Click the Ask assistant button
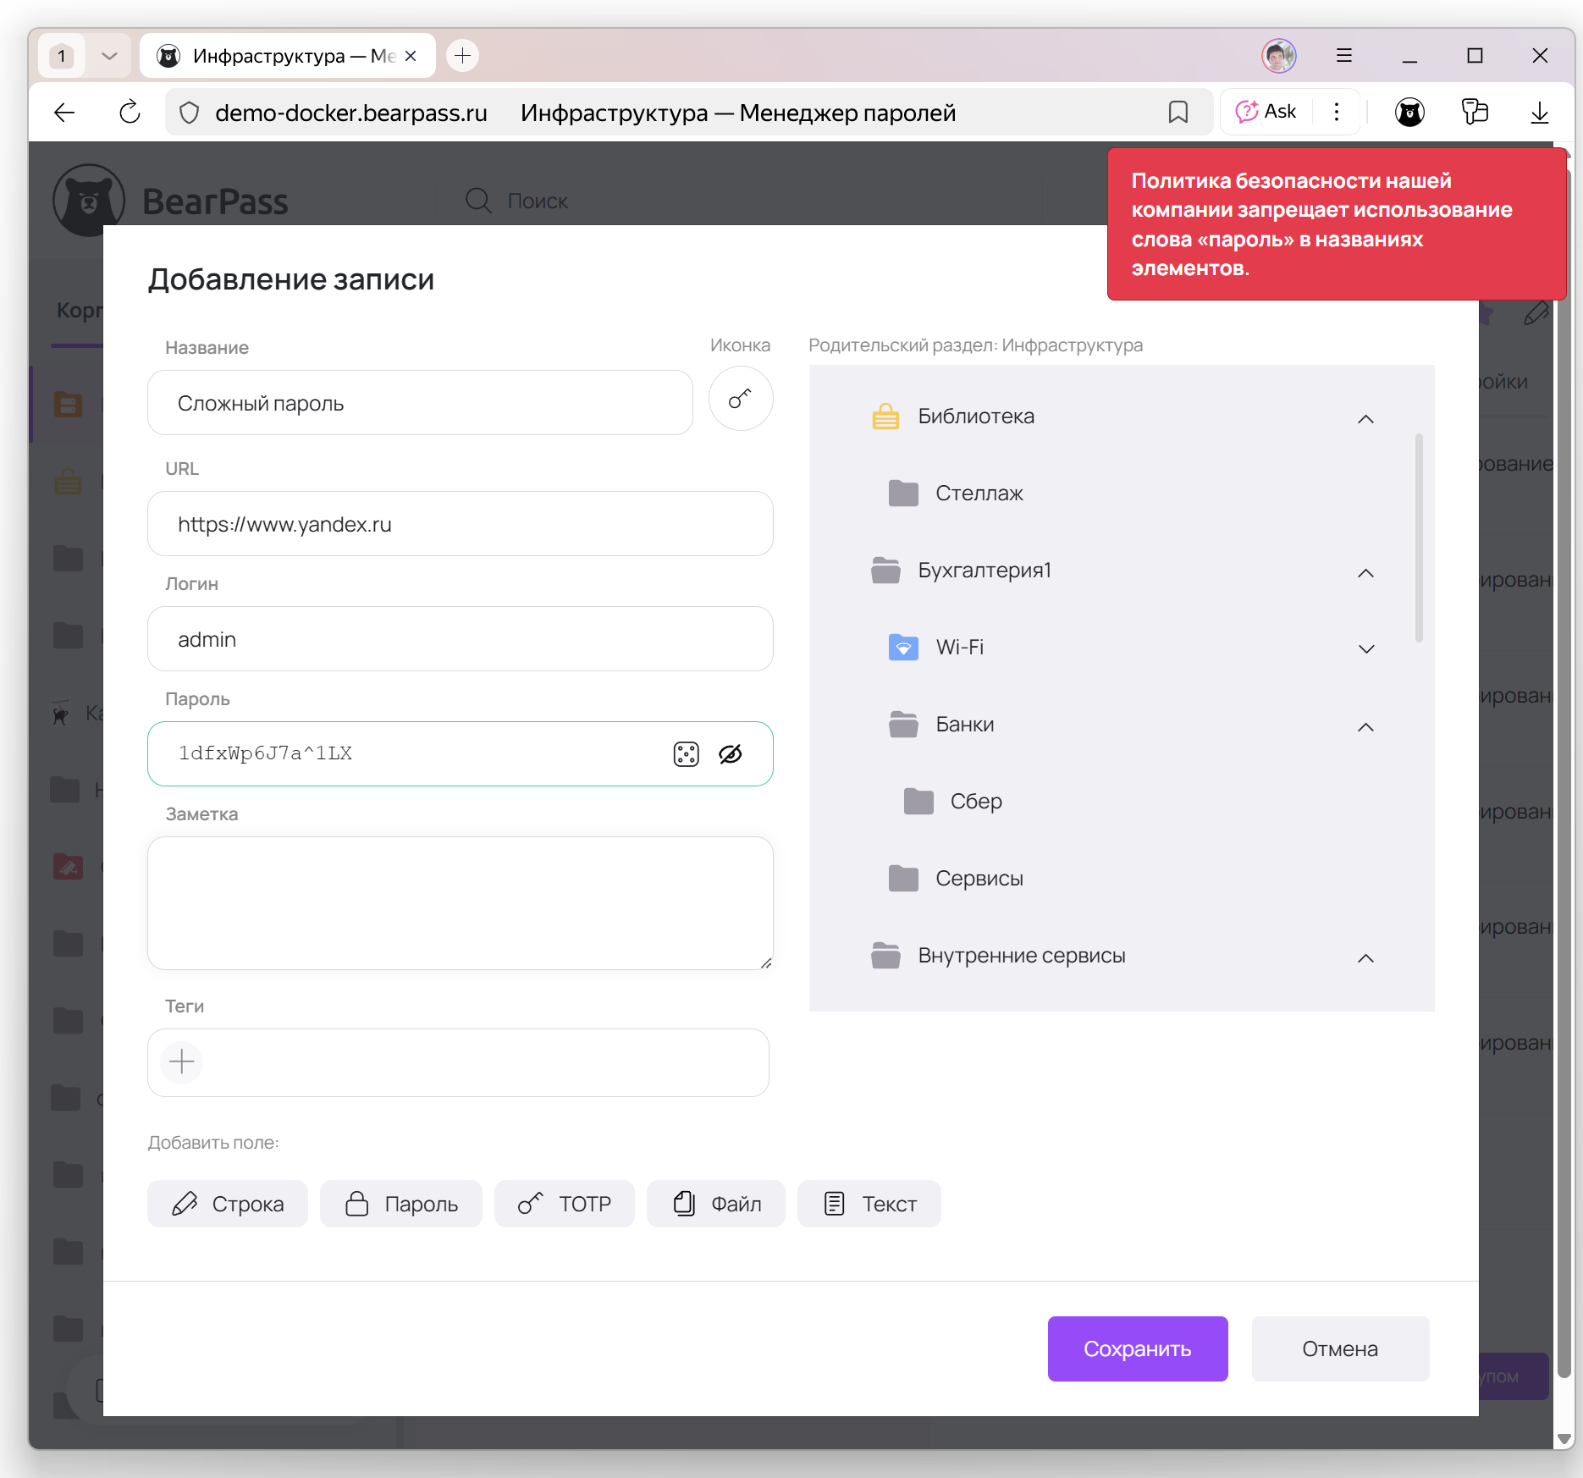Screen dimensions: 1583x1478 point(1266,112)
